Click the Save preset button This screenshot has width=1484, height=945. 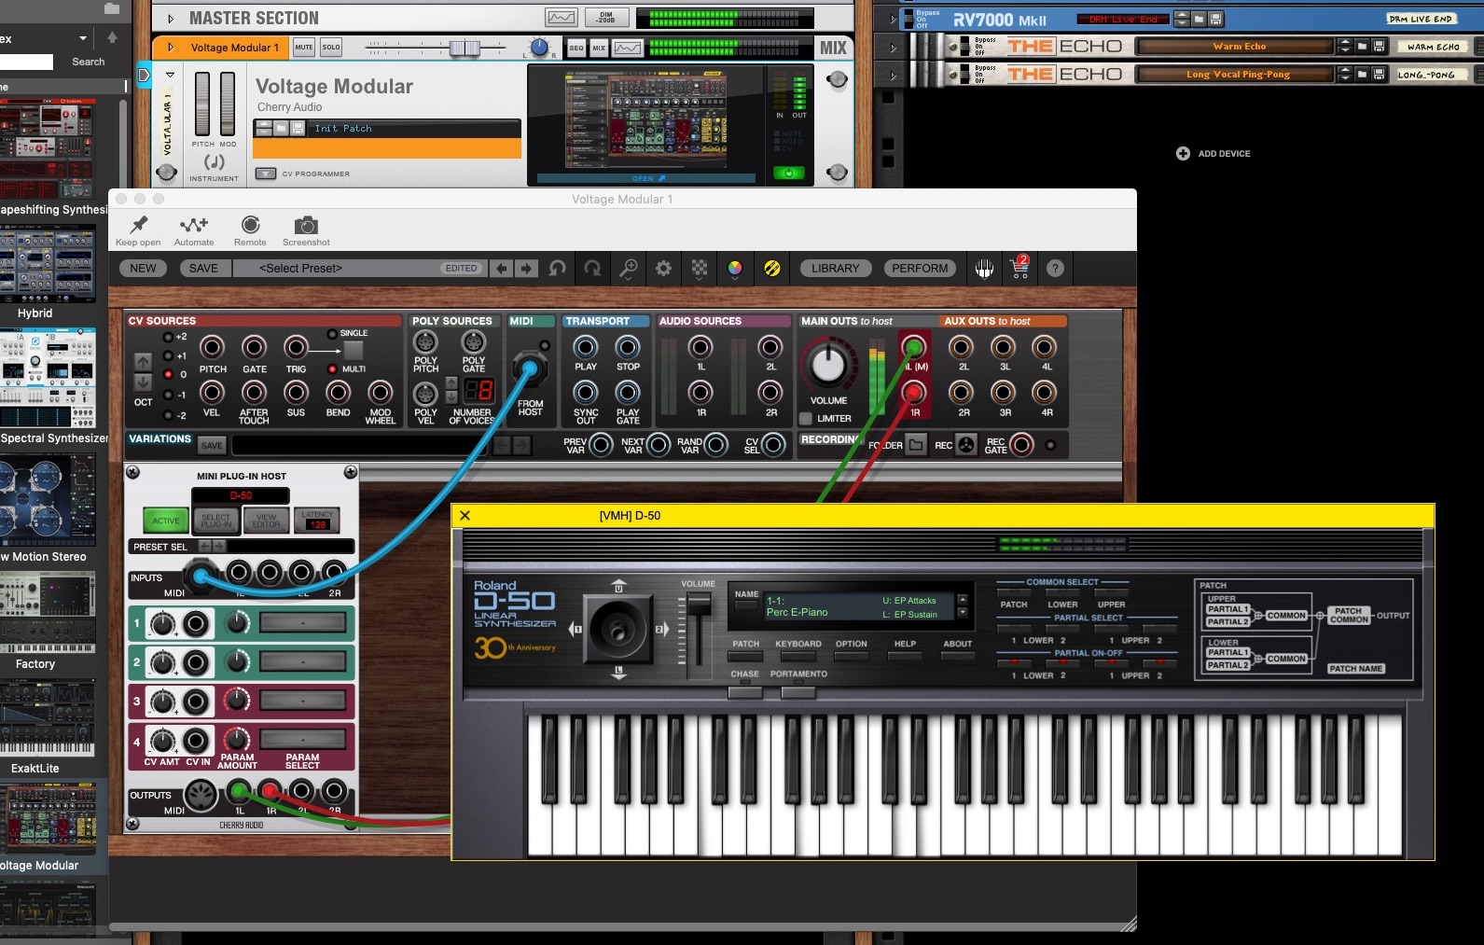(203, 269)
